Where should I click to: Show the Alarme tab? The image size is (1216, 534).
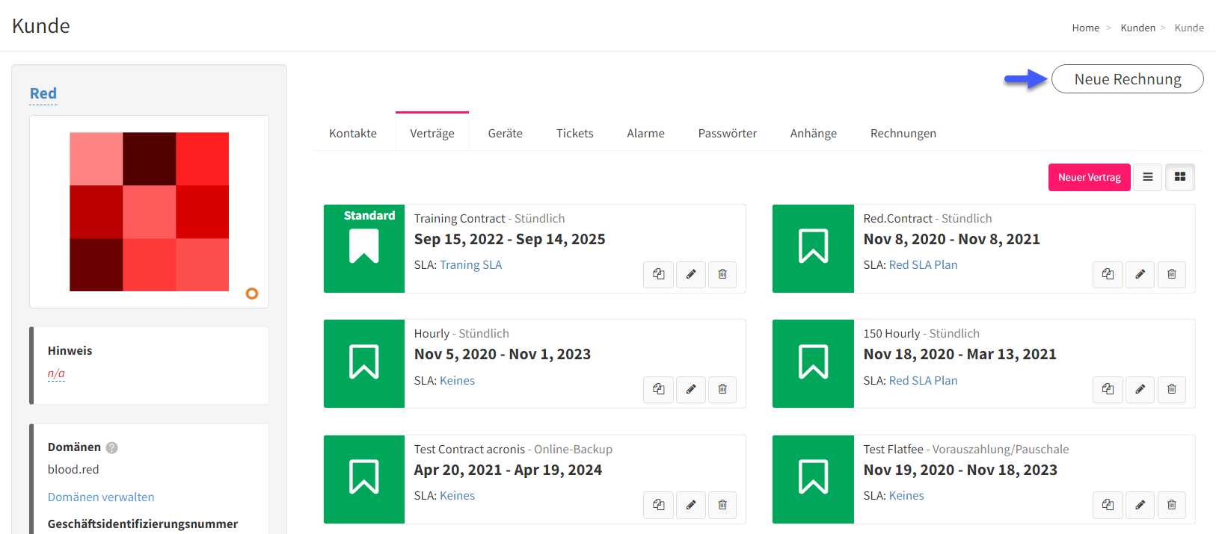coord(646,133)
